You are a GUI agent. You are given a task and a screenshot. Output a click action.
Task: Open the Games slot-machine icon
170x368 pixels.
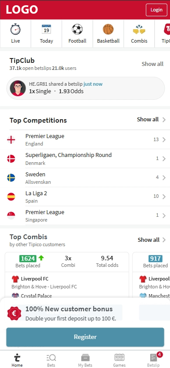(x=119, y=358)
